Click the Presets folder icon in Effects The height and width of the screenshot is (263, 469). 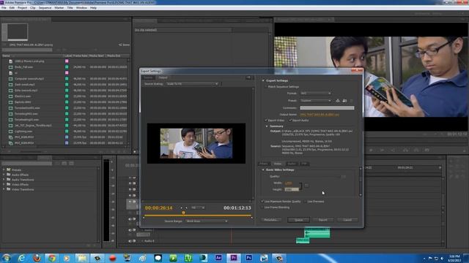pyautogui.click(x=9, y=169)
